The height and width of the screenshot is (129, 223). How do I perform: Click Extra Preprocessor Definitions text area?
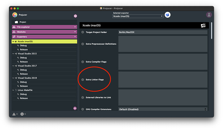[x=163, y=44]
